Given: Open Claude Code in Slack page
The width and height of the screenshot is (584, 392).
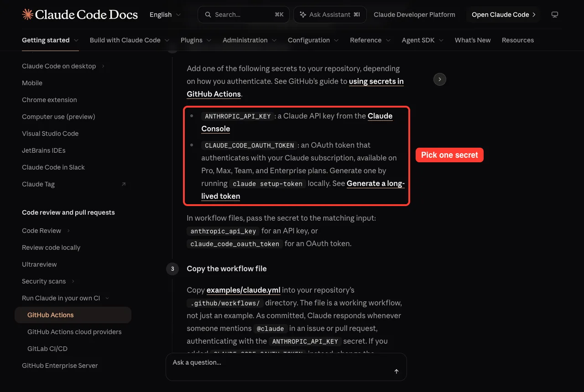Looking at the screenshot, I should click(53, 167).
